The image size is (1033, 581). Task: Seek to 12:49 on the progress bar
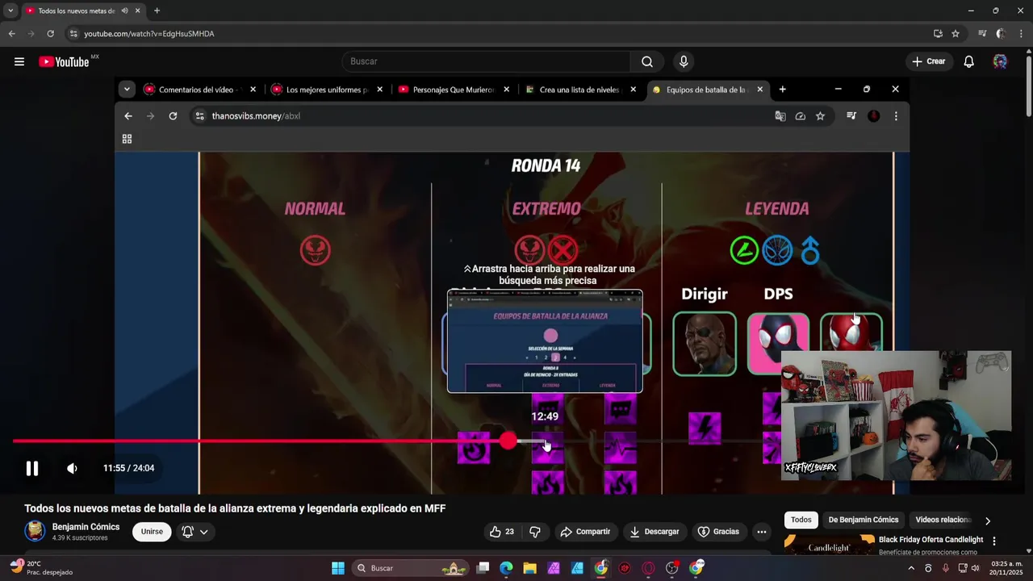546,441
